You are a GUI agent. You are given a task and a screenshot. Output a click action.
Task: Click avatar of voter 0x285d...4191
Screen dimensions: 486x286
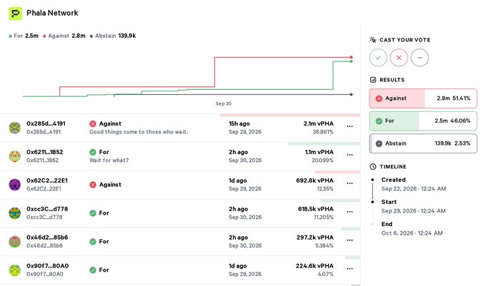point(14,128)
